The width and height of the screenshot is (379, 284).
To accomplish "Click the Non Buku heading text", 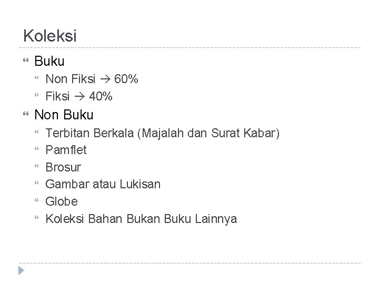I will (64, 115).
